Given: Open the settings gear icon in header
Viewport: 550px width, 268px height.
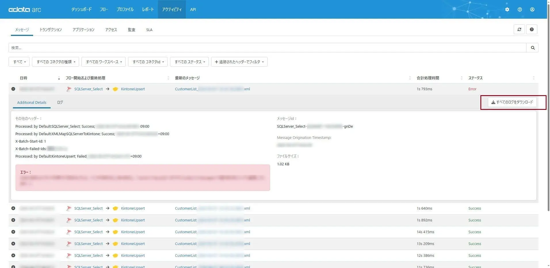Looking at the screenshot, I should click(507, 9).
